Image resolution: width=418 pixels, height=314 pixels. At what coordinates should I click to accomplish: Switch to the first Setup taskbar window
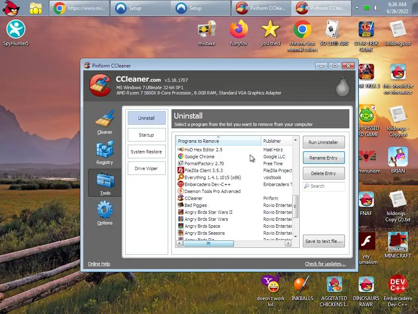[x=140, y=8]
